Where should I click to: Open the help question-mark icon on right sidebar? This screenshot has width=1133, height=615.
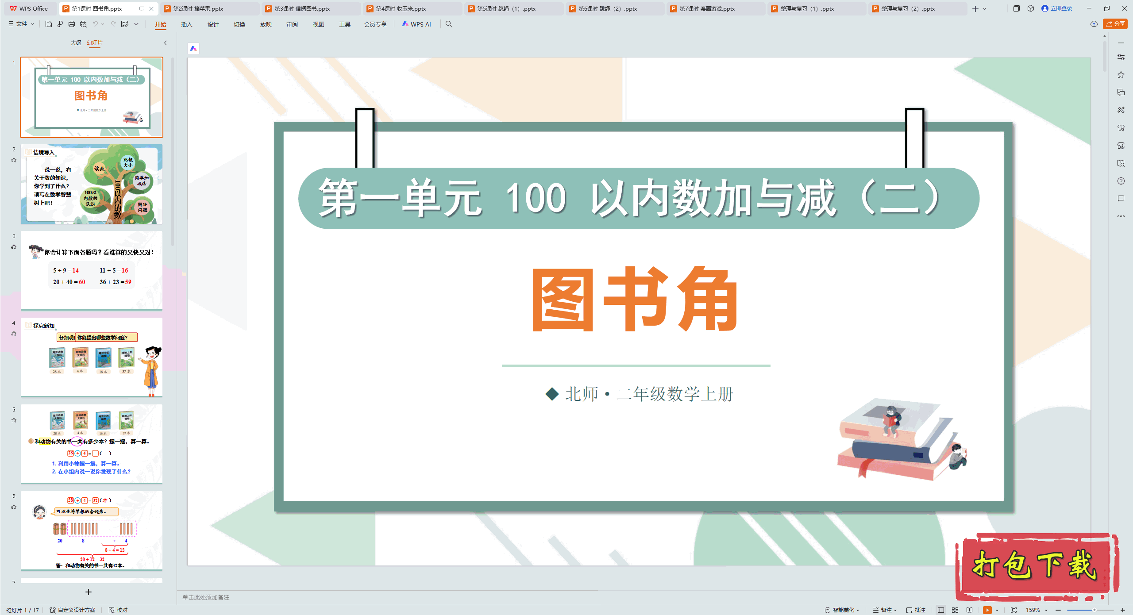click(x=1121, y=181)
